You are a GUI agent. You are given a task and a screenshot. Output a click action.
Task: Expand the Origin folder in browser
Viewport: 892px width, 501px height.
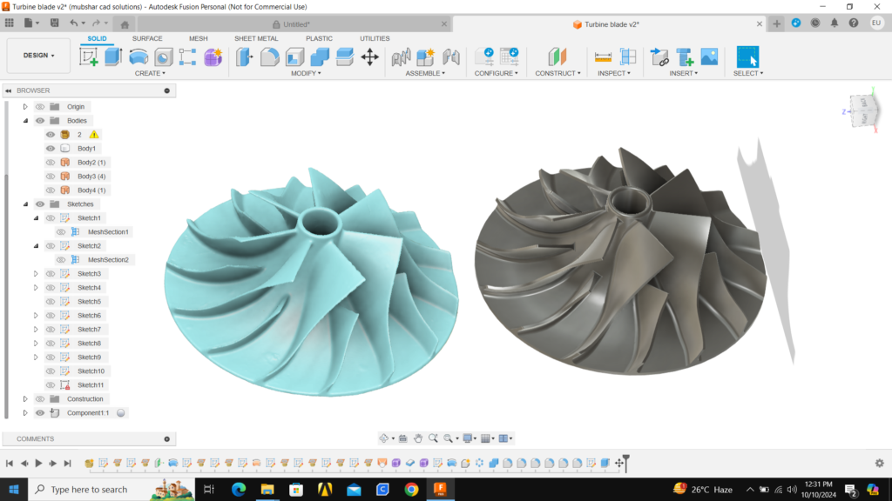click(x=25, y=107)
